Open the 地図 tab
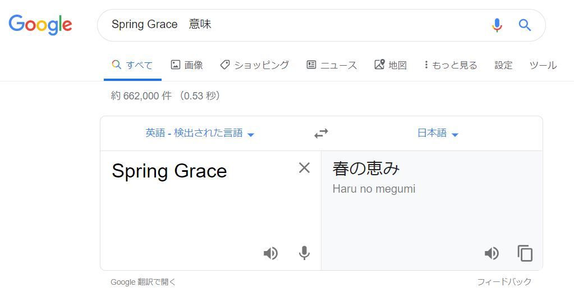 [391, 65]
